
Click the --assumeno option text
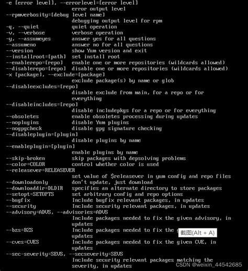[21, 45]
